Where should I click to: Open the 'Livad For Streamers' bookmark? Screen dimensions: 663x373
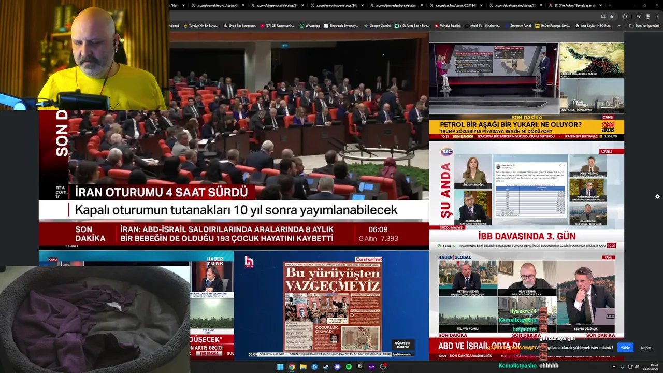pyautogui.click(x=239, y=26)
